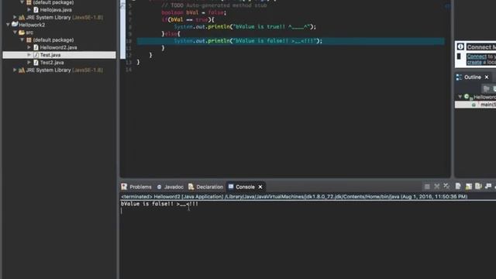Viewport: 496px width, 279px height.
Task: Click lower JRE System Library icon
Action: (22, 71)
